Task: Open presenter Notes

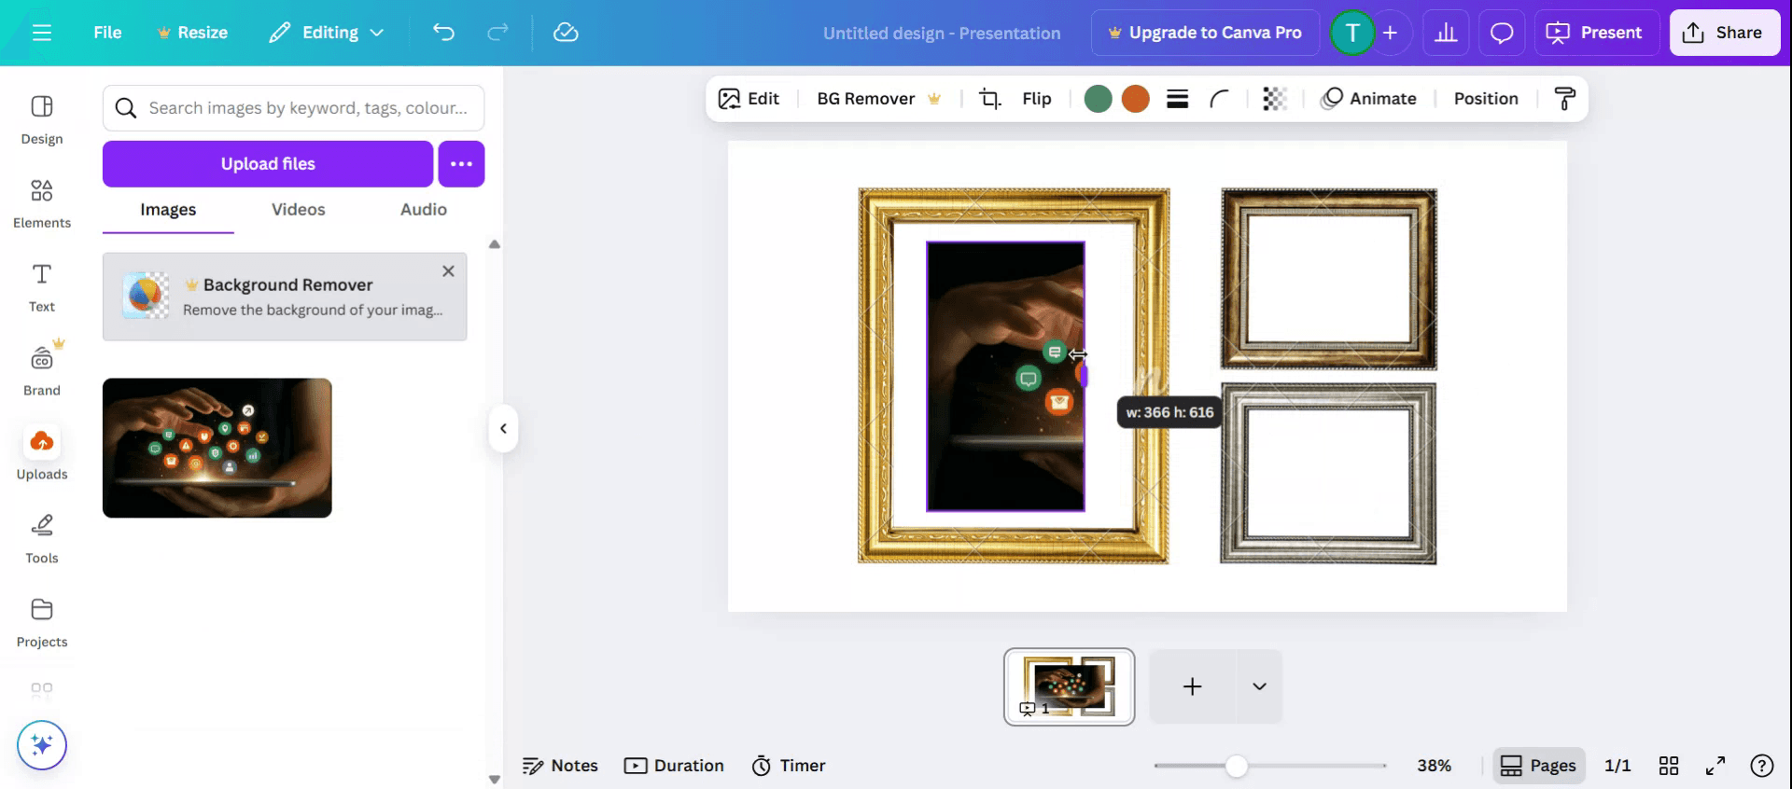Action: (560, 766)
